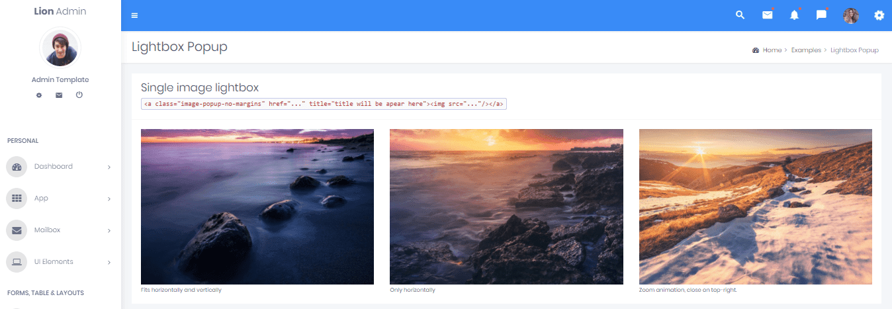Expand the UI Elements menu chevron
This screenshot has width=892, height=309.
coord(109,263)
